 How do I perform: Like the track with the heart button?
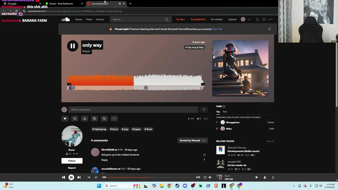[65, 118]
